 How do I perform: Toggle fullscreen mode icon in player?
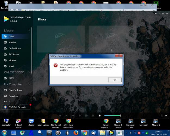[162, 116]
